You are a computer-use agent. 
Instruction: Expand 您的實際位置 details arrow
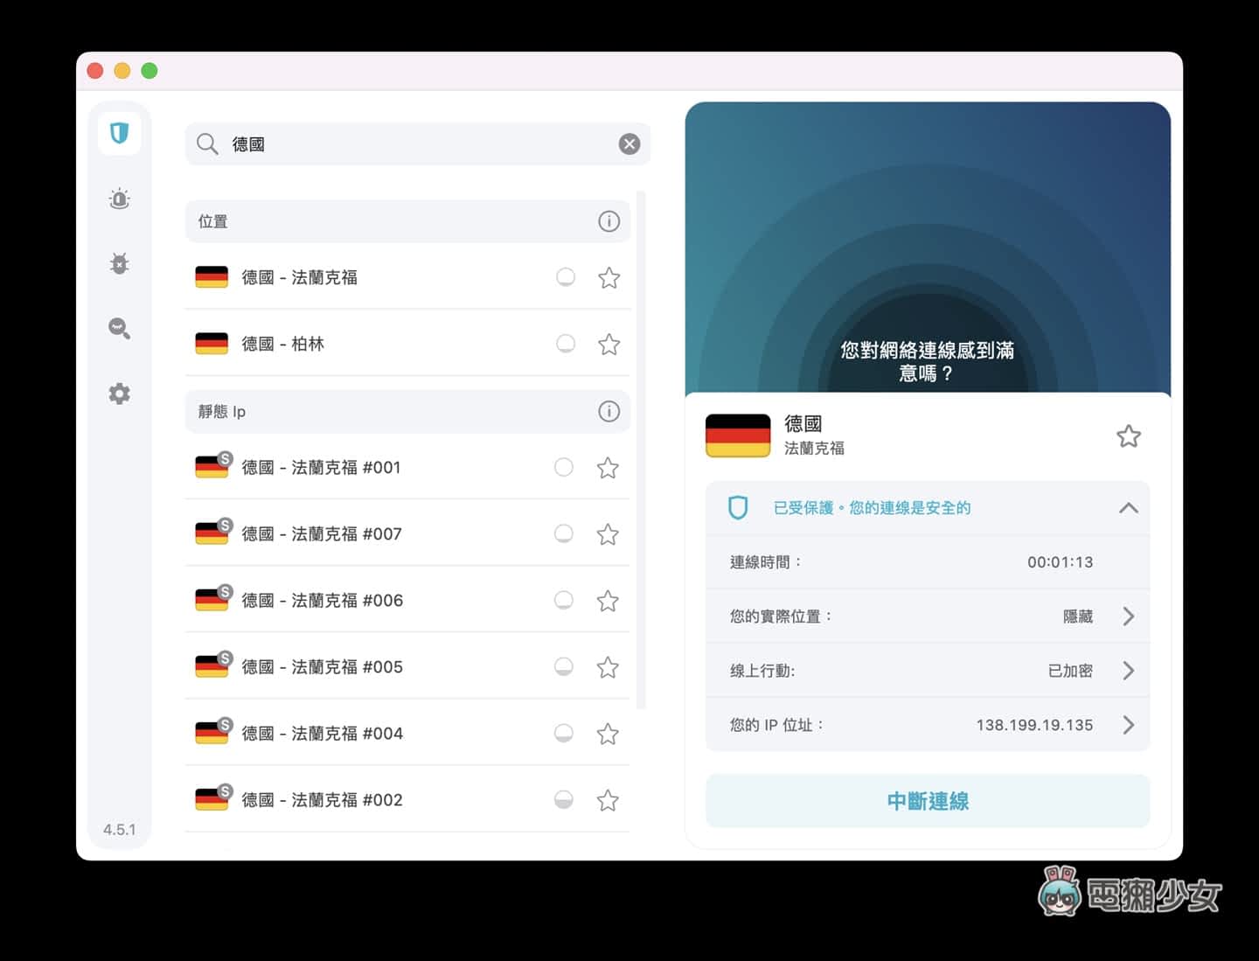(1128, 616)
